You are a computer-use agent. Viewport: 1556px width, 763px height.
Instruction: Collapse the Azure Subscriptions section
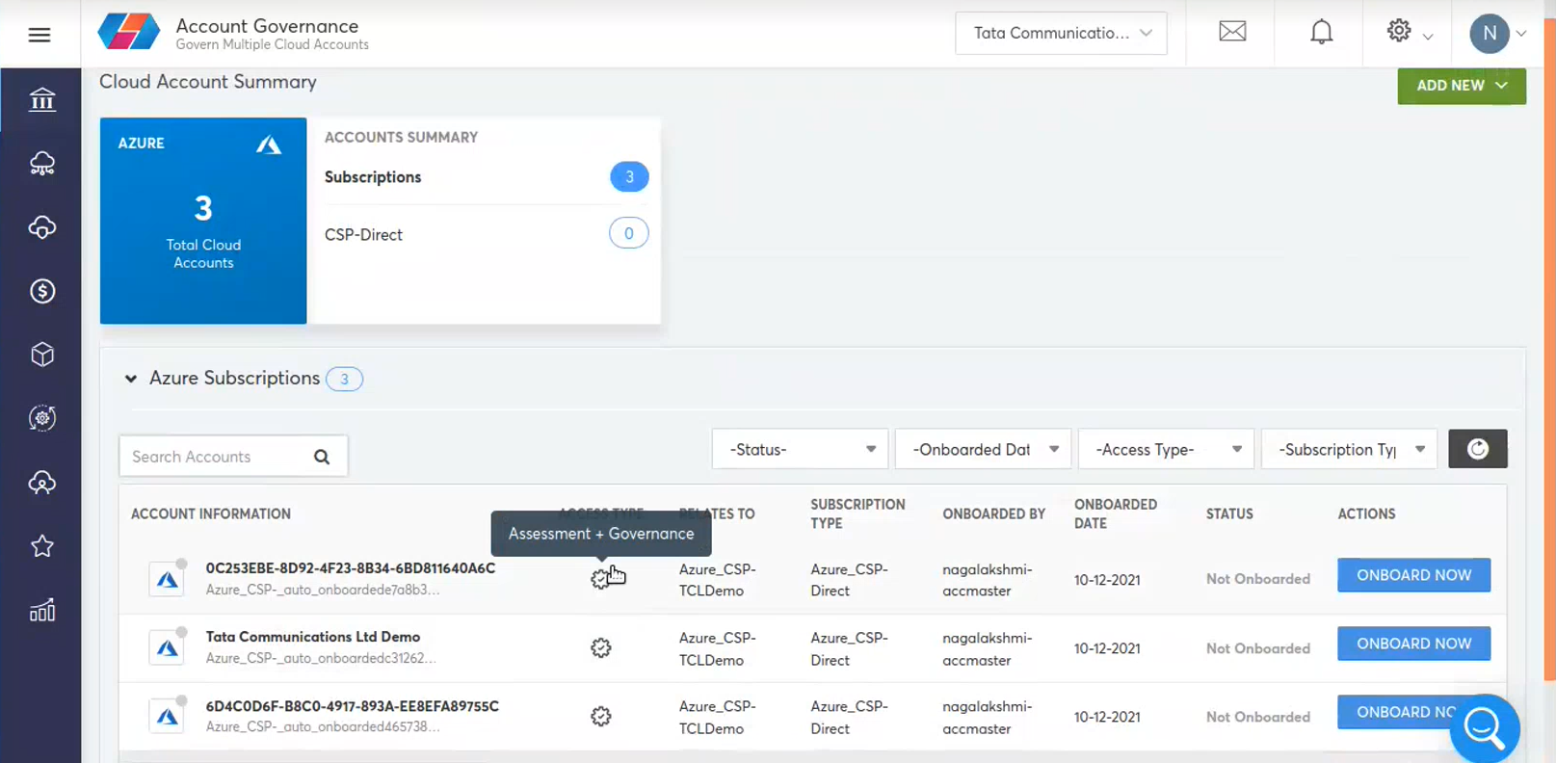coord(131,379)
